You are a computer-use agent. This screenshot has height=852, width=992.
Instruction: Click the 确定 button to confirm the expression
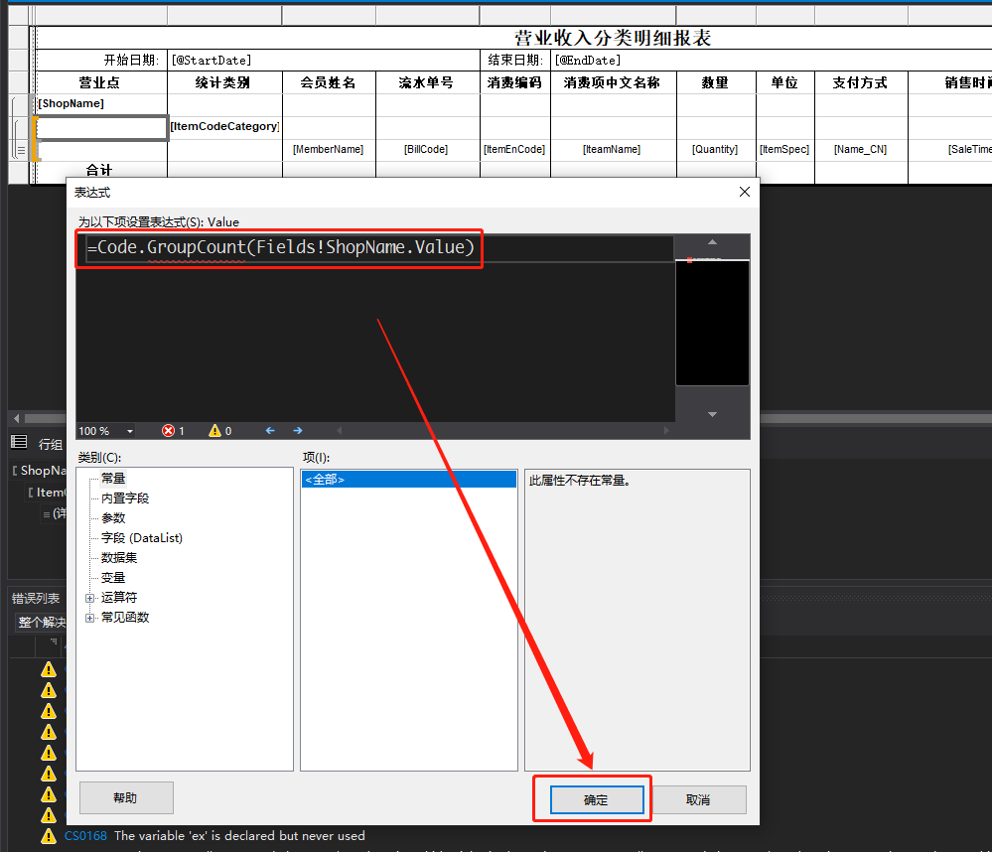coord(597,799)
